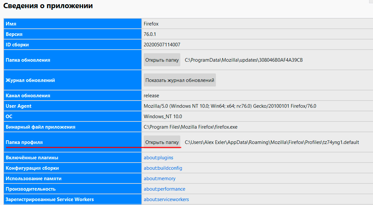Click the build ID value 20200507114007
373x205 pixels.
162,45
